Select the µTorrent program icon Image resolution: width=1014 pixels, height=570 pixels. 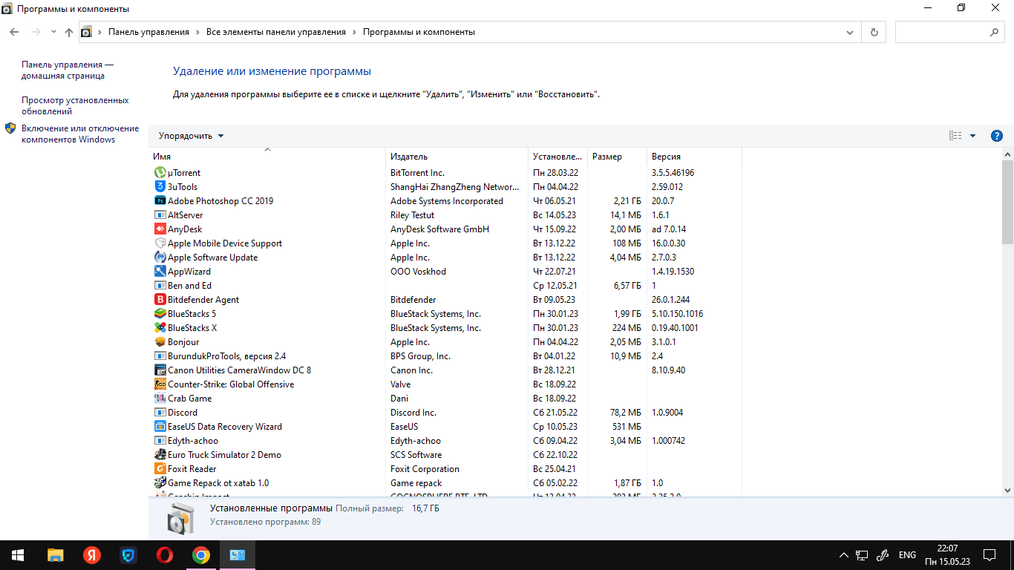[160, 173]
